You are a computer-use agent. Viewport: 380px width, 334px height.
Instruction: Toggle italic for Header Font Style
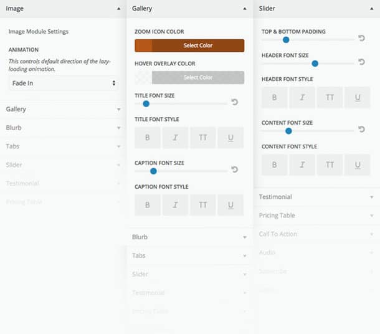point(303,97)
